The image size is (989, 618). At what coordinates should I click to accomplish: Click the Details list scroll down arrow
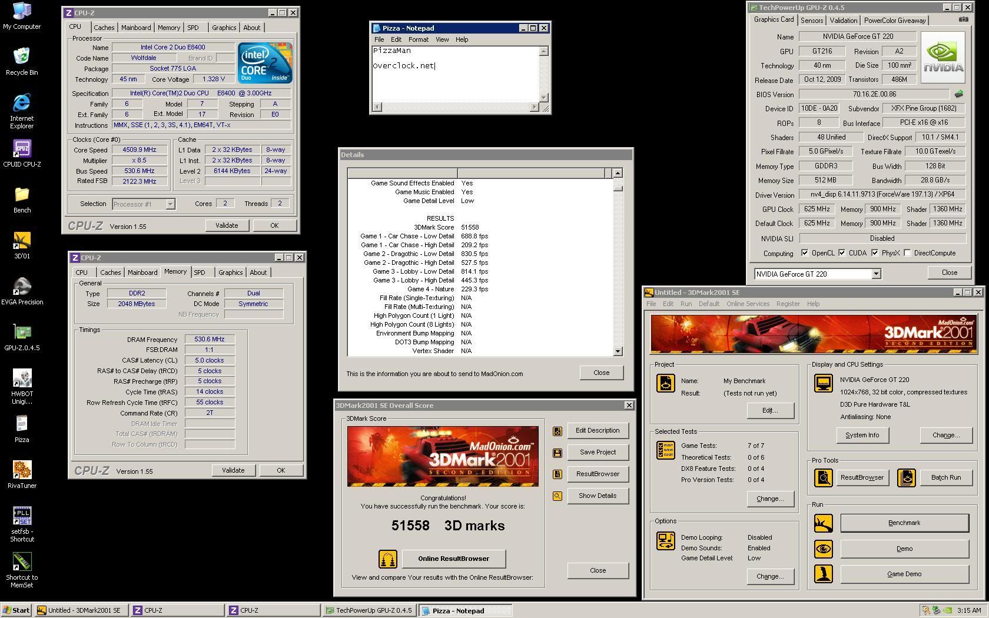click(618, 351)
